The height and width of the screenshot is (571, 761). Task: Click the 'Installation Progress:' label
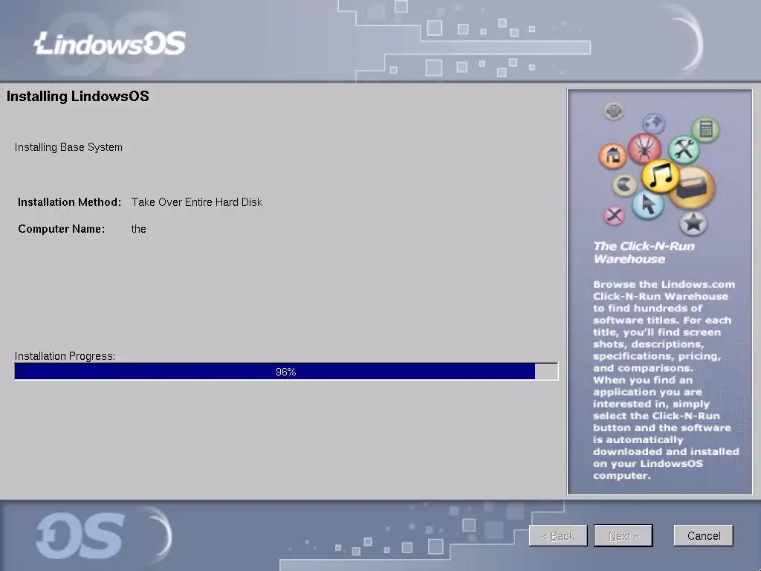coord(65,356)
